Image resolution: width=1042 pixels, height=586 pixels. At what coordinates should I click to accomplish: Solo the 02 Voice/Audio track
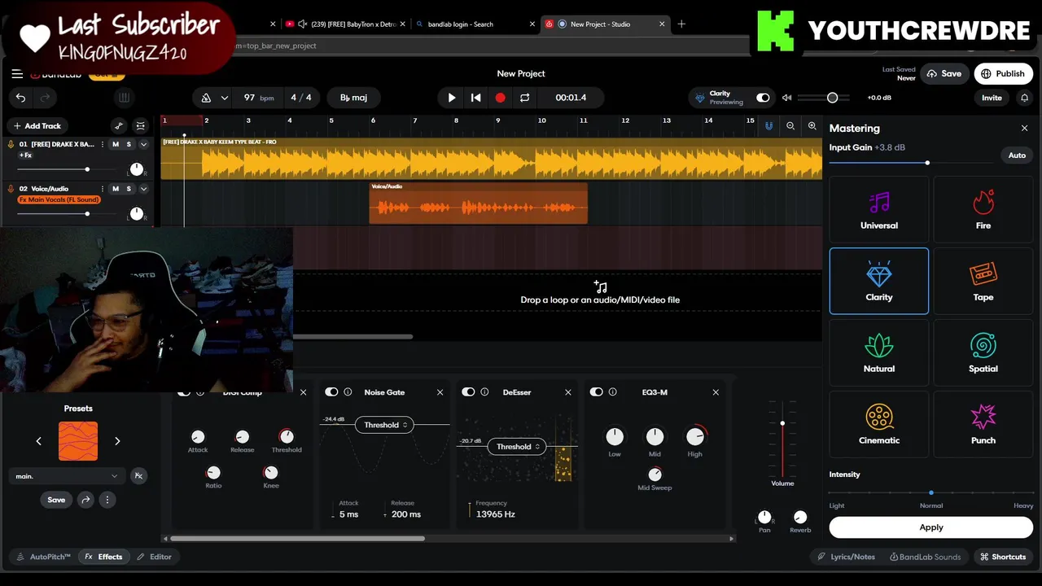click(x=129, y=189)
